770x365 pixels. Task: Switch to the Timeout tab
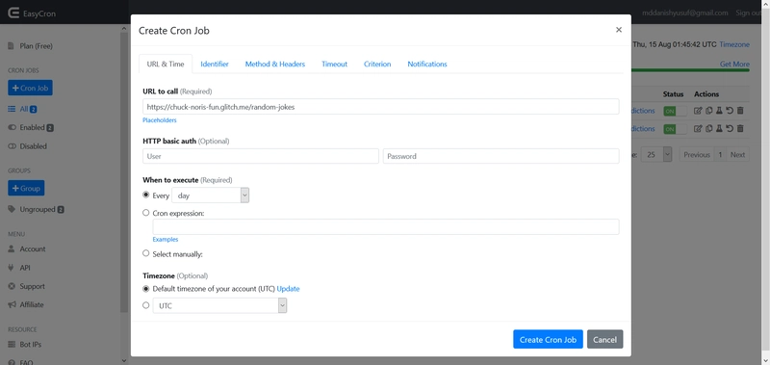pyautogui.click(x=334, y=65)
